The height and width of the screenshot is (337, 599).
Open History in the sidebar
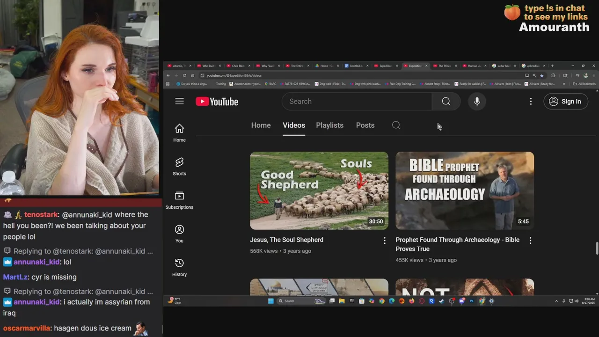(x=179, y=268)
